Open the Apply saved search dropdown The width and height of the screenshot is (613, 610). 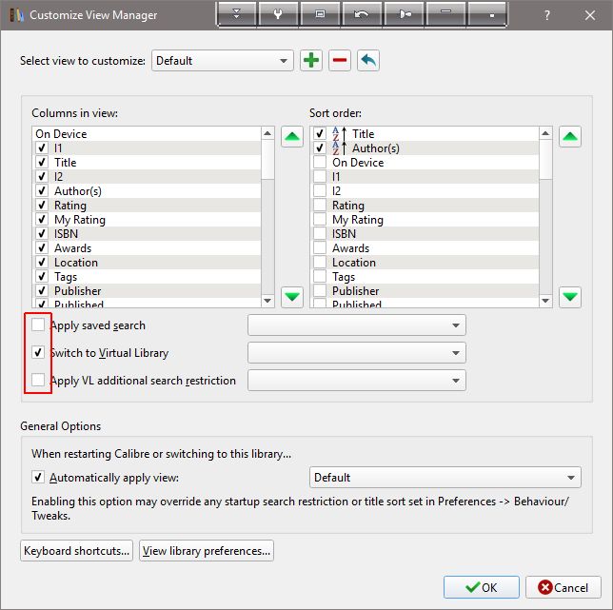pyautogui.click(x=357, y=325)
